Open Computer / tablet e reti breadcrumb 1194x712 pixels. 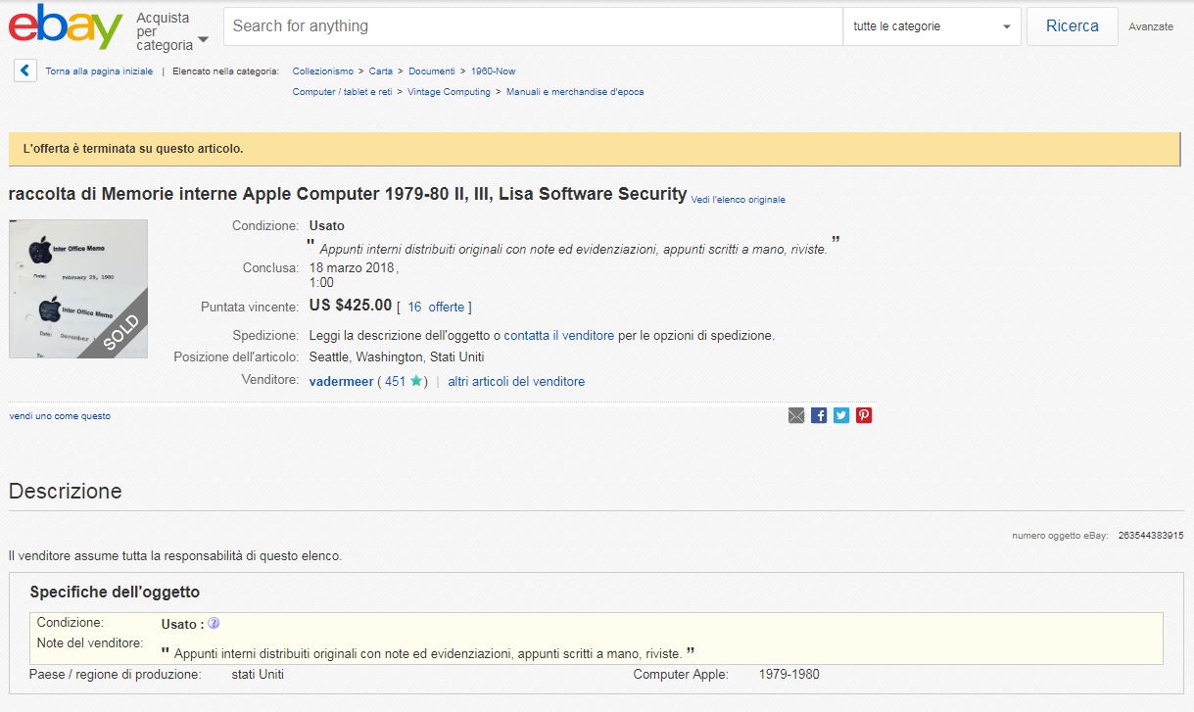tap(342, 91)
